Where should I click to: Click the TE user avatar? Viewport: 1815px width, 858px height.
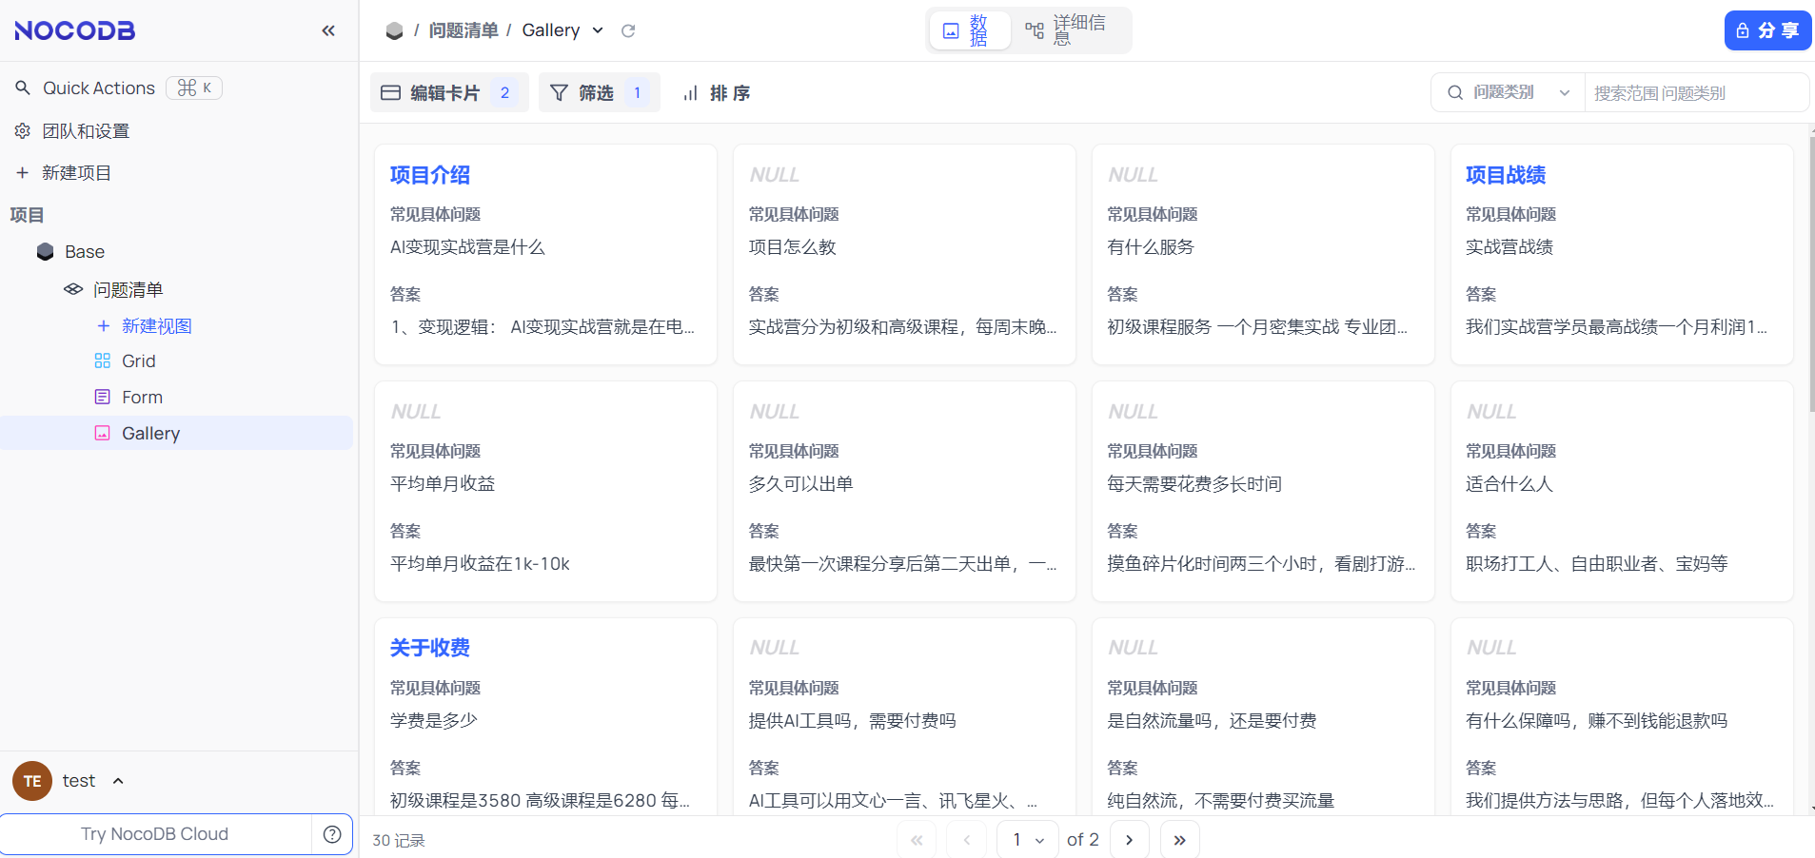coord(32,781)
